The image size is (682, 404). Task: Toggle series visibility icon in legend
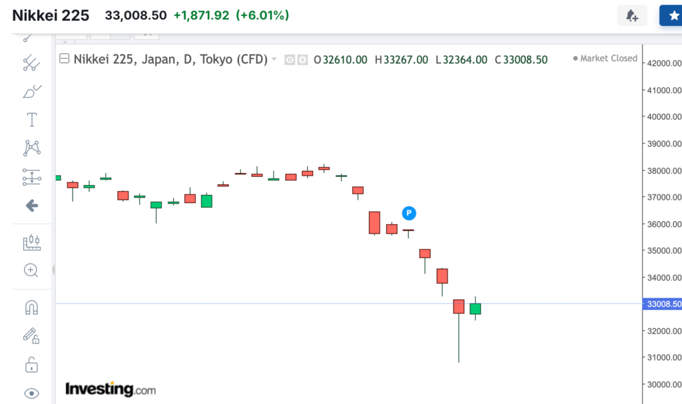pyautogui.click(x=290, y=60)
